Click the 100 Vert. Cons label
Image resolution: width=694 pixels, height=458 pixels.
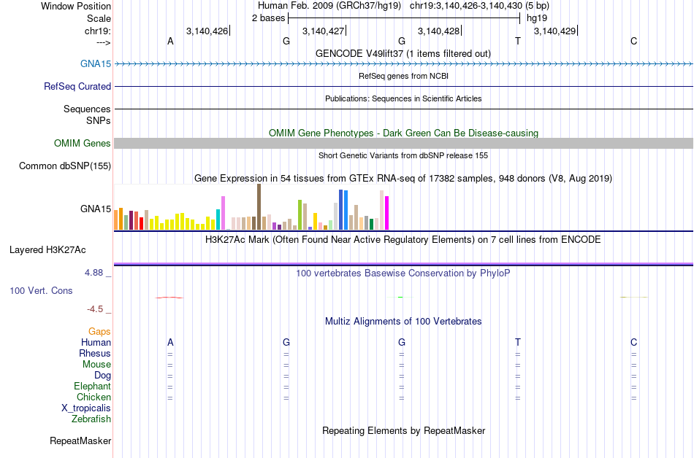41,290
